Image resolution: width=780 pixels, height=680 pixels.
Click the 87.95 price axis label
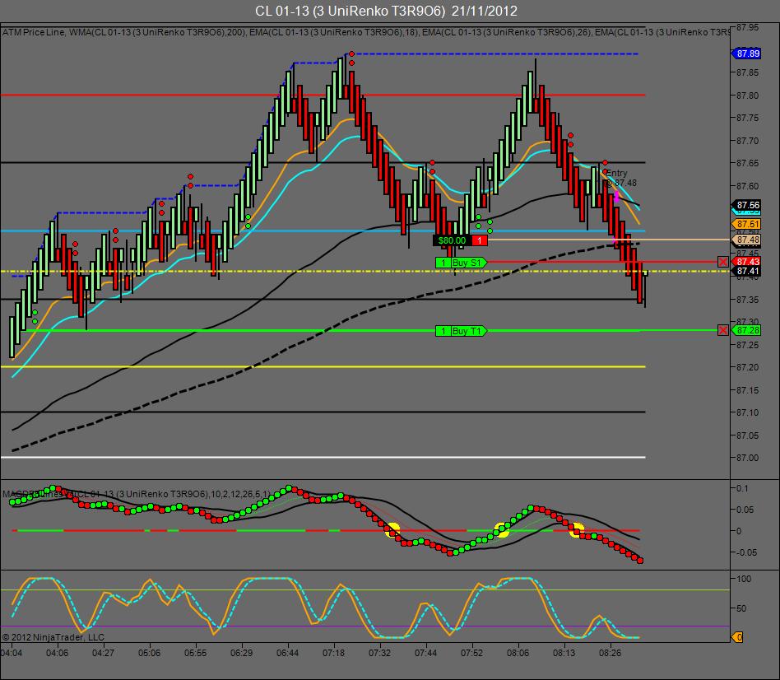(x=748, y=27)
